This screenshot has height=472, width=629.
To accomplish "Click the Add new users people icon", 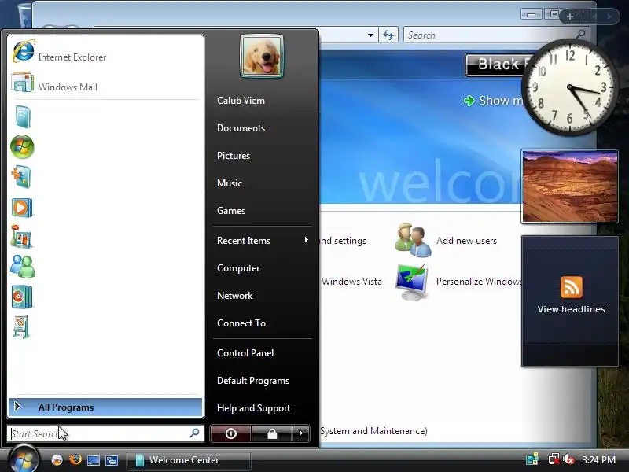I will click(414, 240).
